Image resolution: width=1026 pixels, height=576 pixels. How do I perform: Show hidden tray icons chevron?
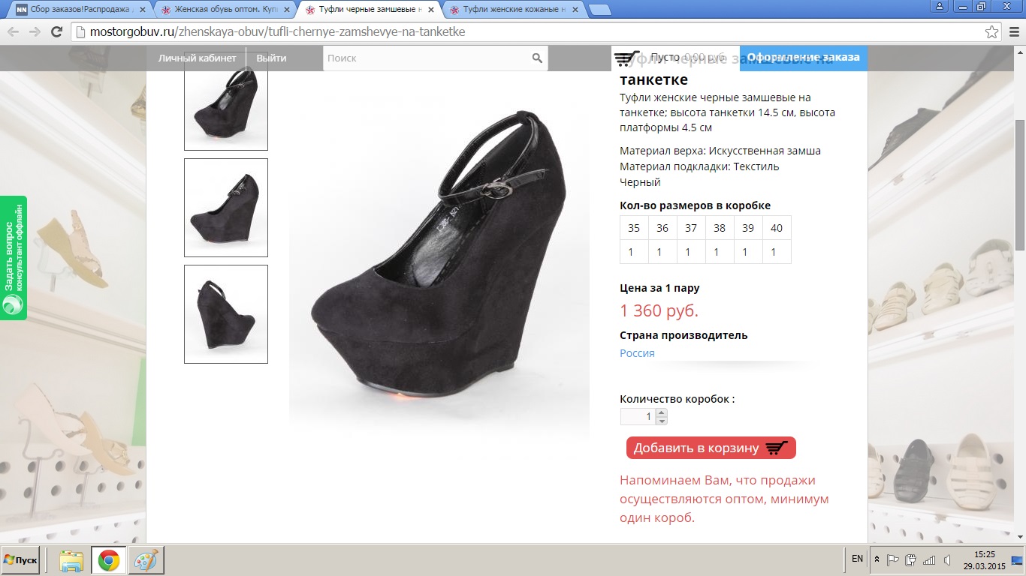(877, 559)
